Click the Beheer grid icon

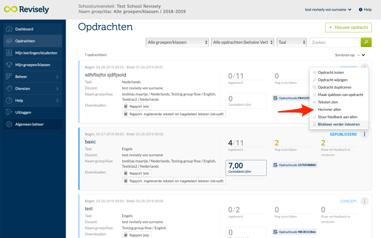pos(9,77)
